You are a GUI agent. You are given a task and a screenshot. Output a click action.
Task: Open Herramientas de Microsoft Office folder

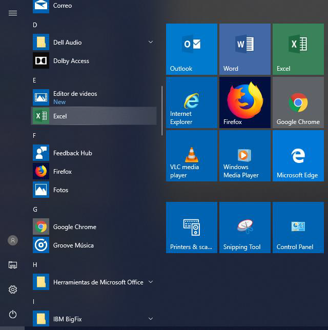94,282
